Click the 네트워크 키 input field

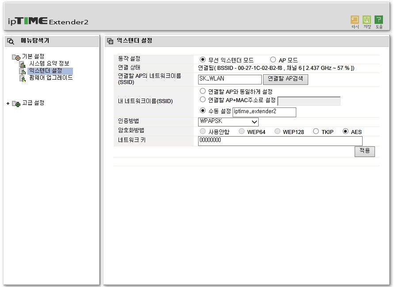click(280, 141)
